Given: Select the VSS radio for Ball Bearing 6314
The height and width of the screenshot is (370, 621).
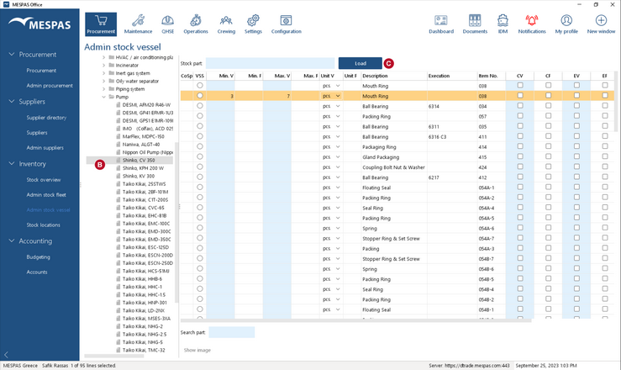Looking at the screenshot, I should (x=200, y=106).
